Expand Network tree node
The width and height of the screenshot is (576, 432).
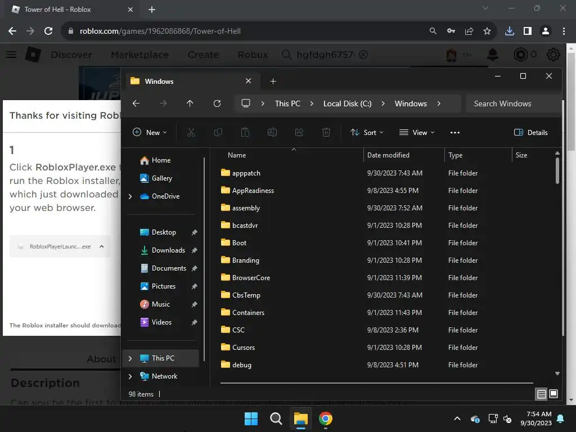[130, 376]
